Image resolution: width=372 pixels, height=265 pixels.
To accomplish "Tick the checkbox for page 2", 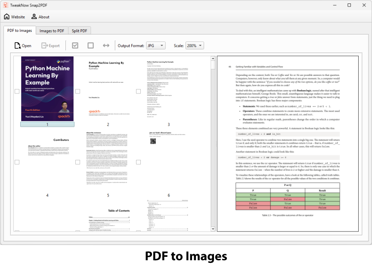I will click(x=78, y=91).
